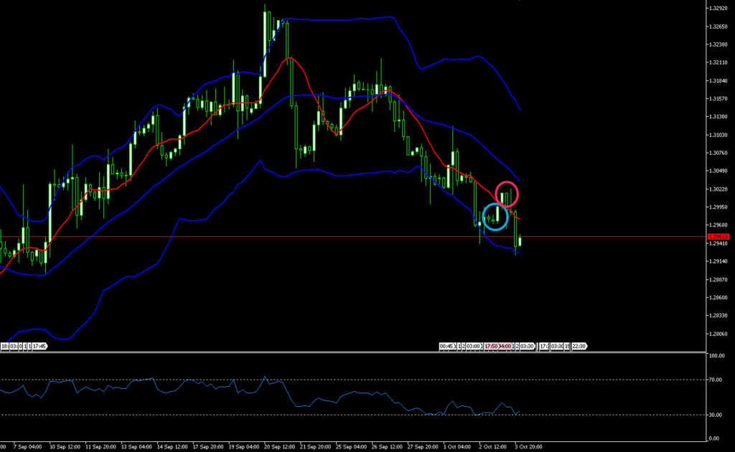735x452 pixels.
Task: Click the 17:45 event marker
Action: 40,346
